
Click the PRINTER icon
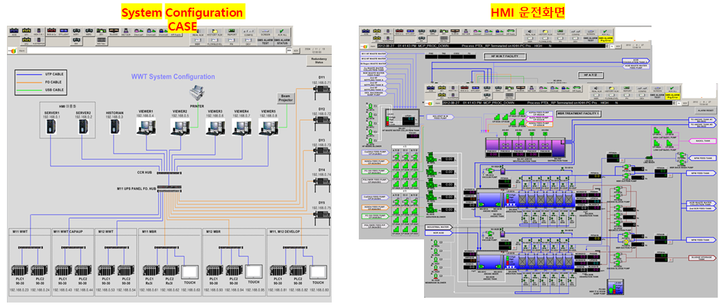[x=197, y=94]
